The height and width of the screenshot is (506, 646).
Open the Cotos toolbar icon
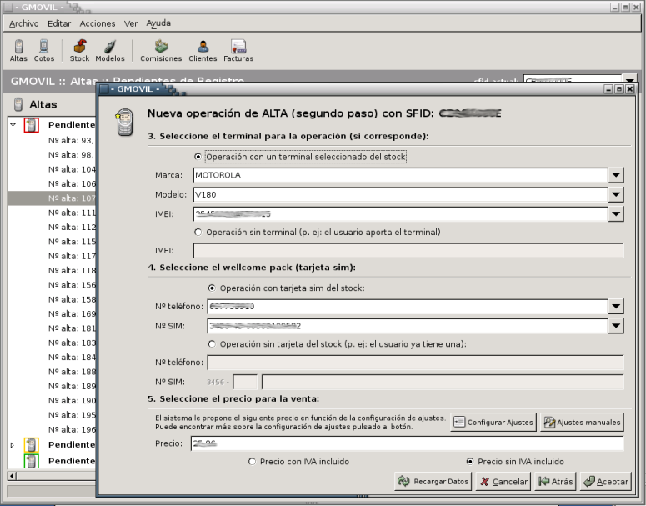[x=44, y=50]
